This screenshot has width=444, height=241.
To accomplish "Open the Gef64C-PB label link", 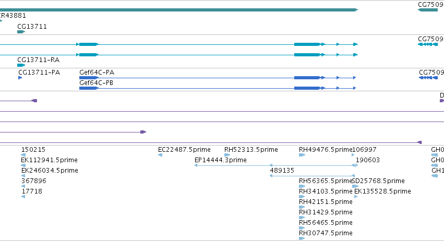I will tap(97, 83).
